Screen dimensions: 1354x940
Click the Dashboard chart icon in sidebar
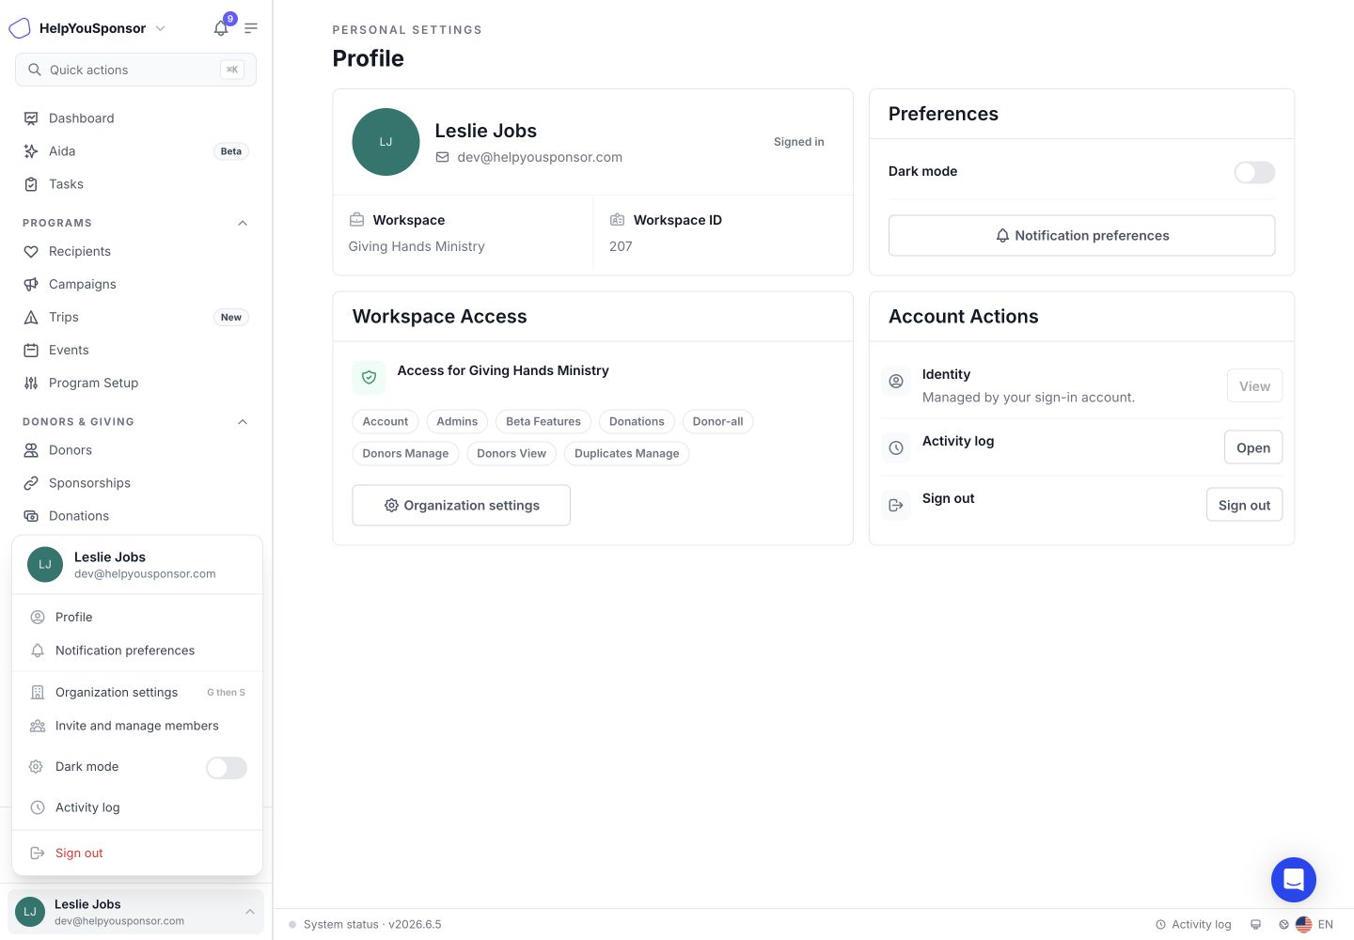point(31,118)
